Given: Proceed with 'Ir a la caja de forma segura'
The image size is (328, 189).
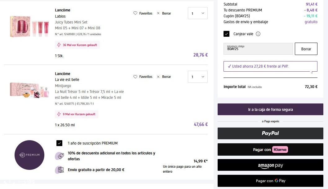Looking at the screenshot, I should [270, 109].
